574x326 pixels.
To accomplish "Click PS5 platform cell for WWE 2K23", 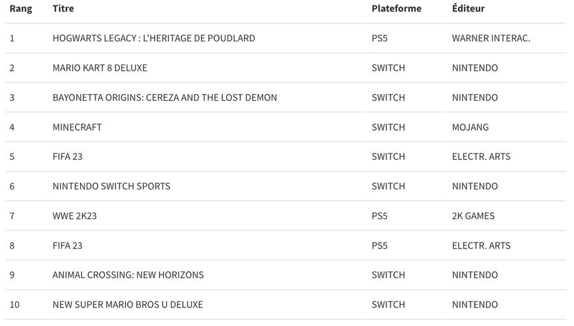I will pos(380,216).
